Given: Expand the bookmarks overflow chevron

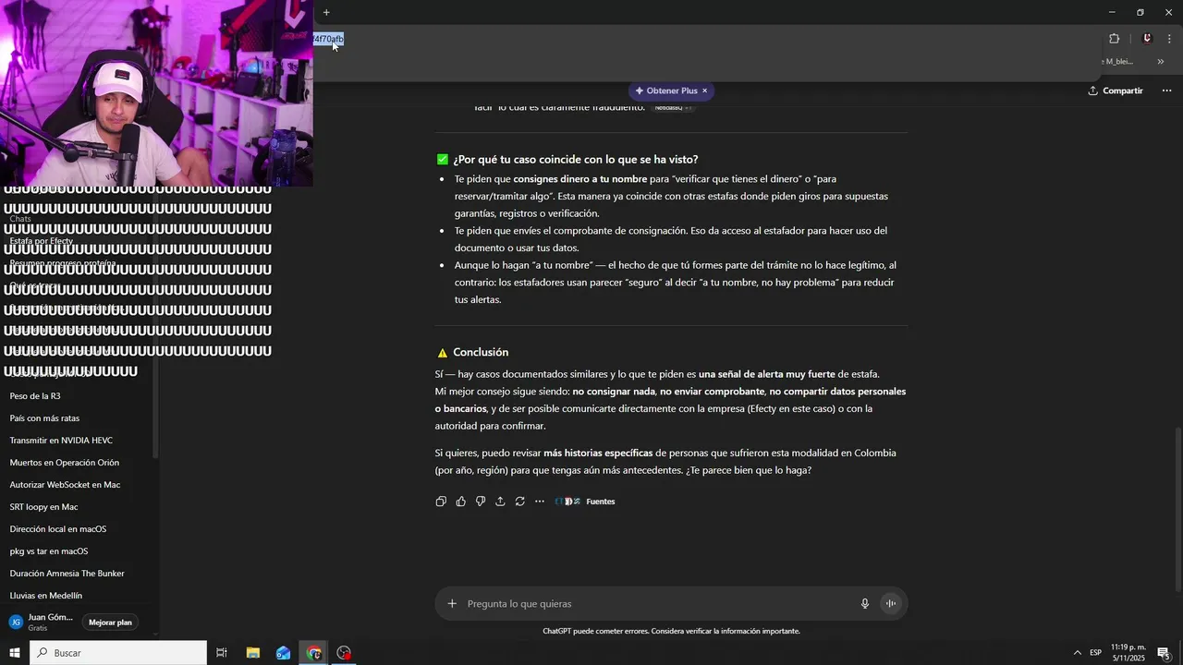Looking at the screenshot, I should tap(1161, 62).
